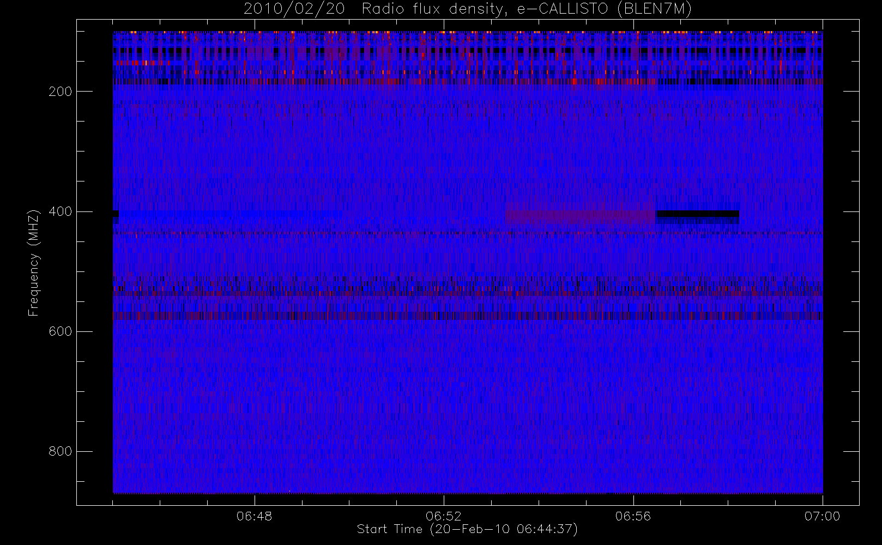Click the 400 frequency tick label

coord(61,211)
